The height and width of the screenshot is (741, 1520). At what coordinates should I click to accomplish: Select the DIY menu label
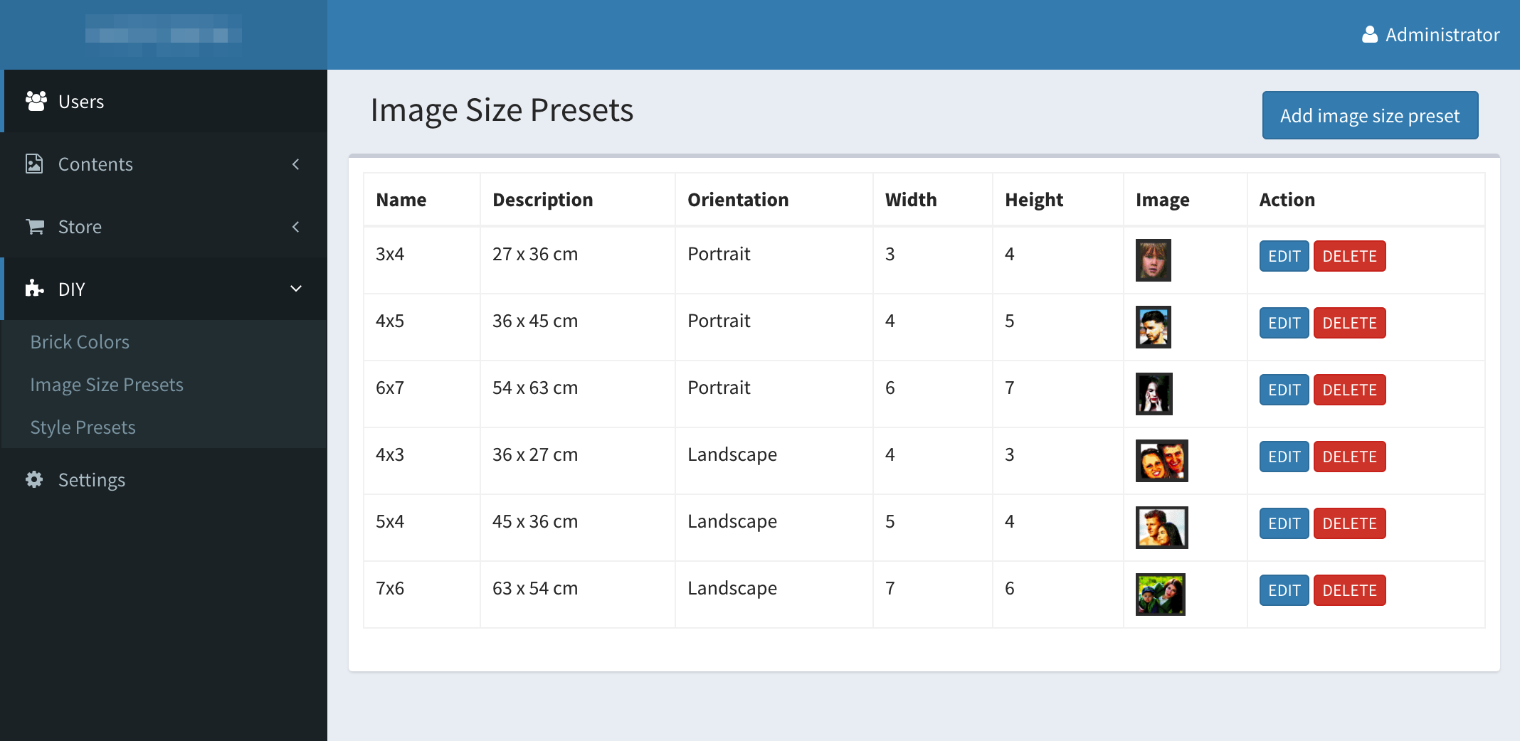[x=71, y=289]
